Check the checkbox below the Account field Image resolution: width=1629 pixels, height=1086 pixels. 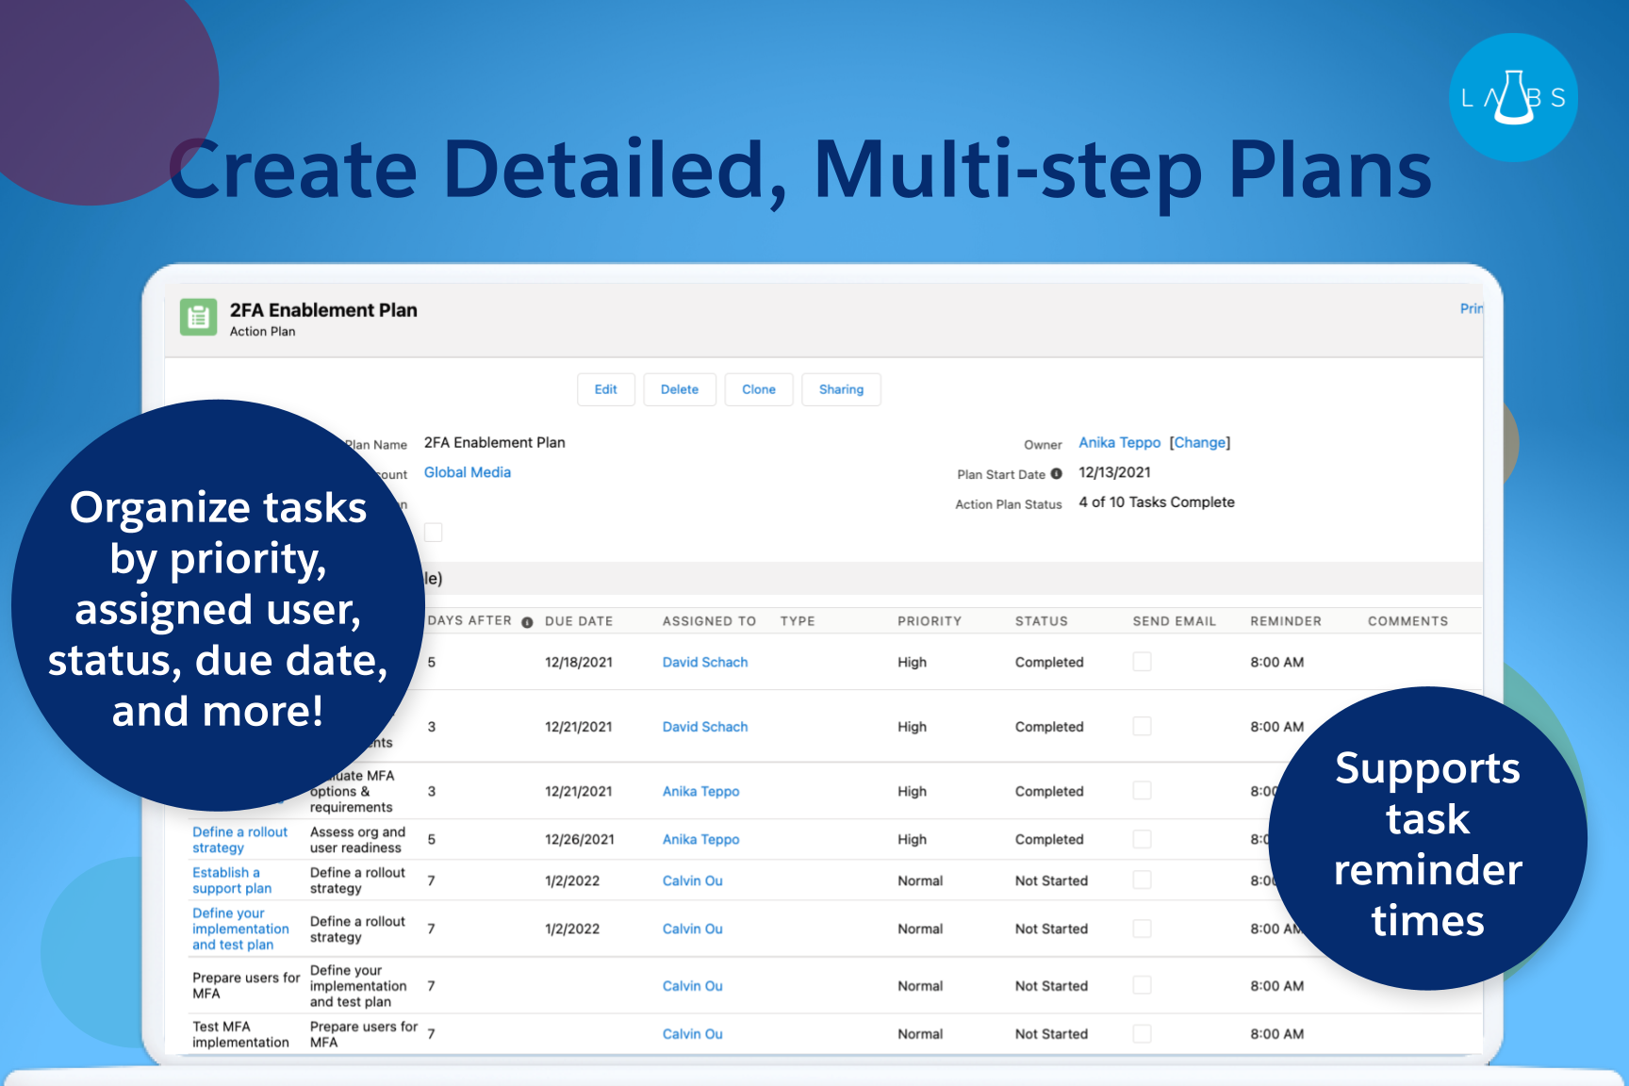pos(434,533)
